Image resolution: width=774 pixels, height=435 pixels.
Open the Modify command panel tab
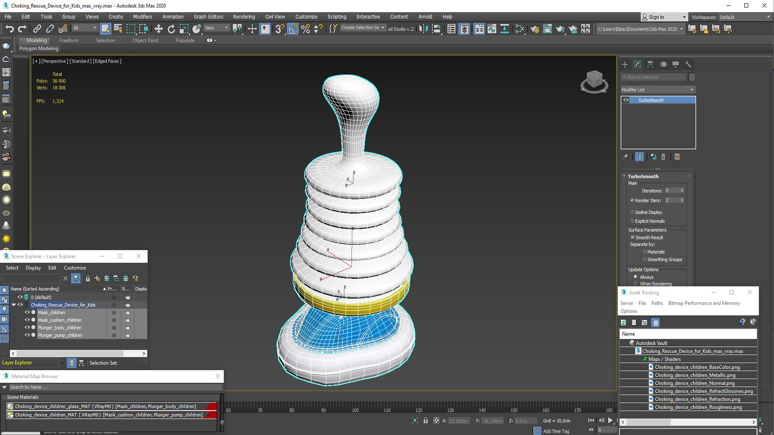point(637,64)
